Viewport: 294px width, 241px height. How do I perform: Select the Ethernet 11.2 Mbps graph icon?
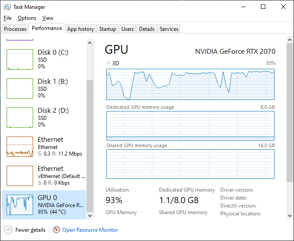click(20, 147)
